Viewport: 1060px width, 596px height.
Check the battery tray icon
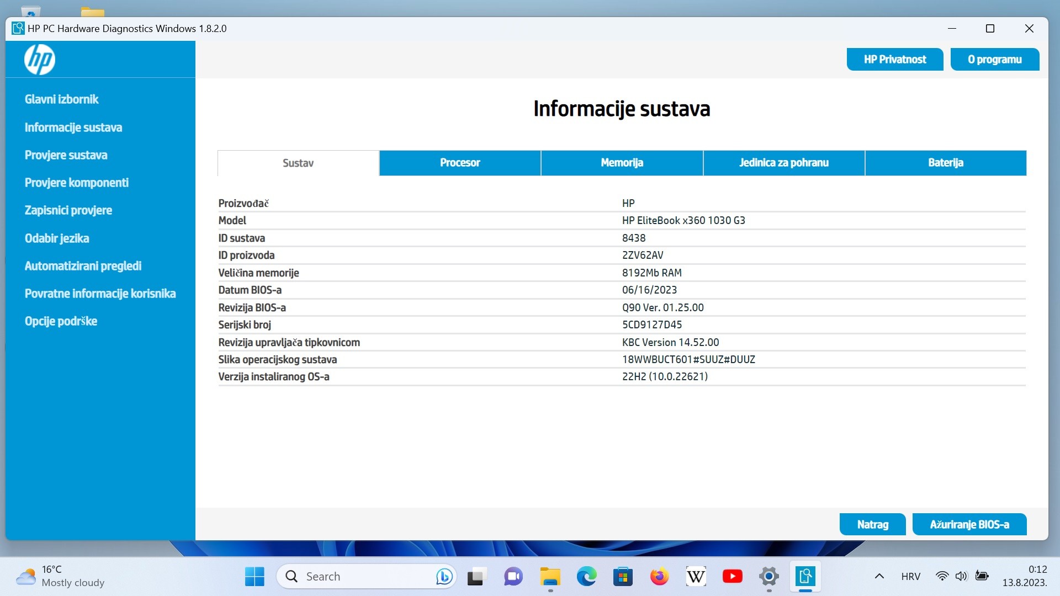[982, 576]
